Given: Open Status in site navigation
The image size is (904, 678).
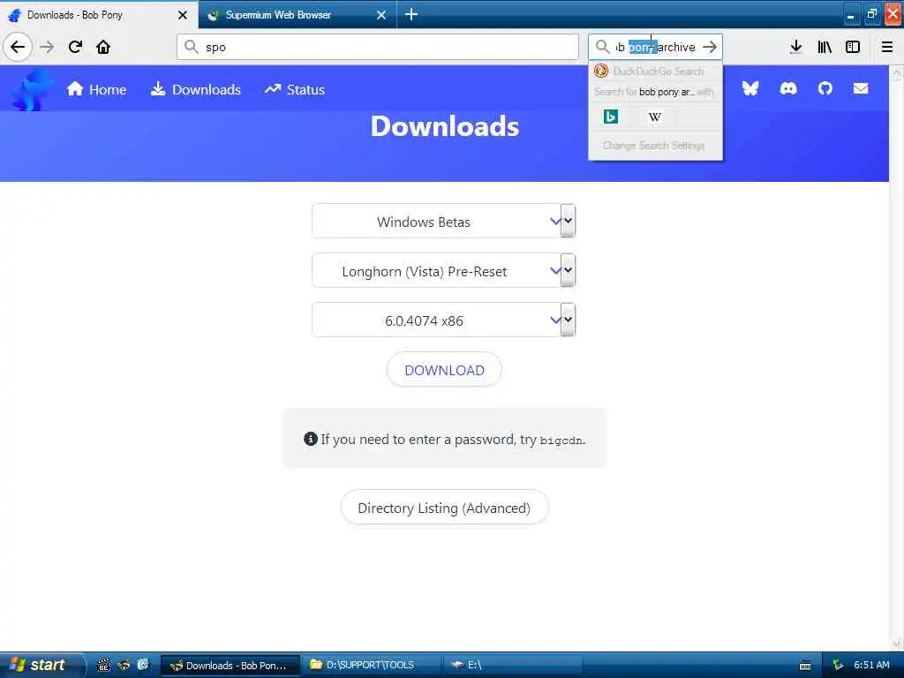Looking at the screenshot, I should pyautogui.click(x=295, y=89).
